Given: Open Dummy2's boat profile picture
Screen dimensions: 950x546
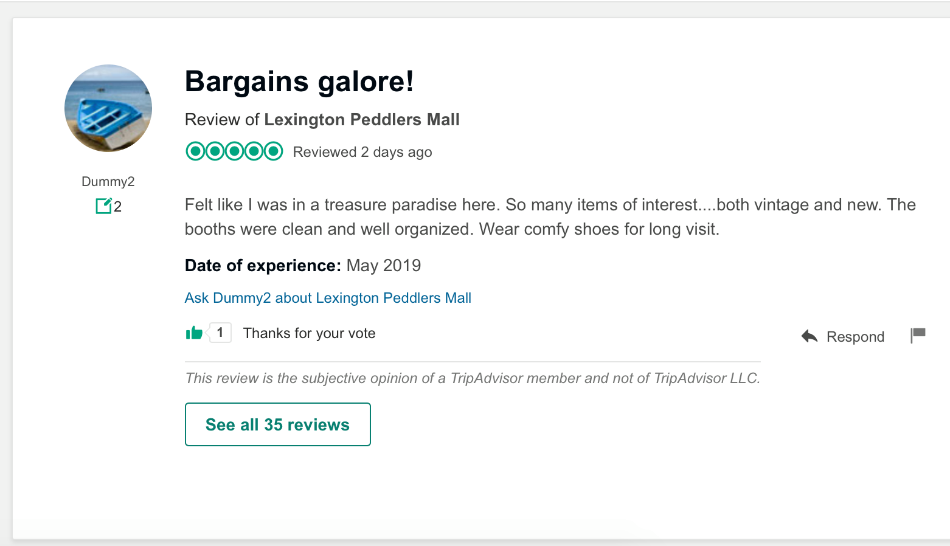Looking at the screenshot, I should tap(108, 108).
